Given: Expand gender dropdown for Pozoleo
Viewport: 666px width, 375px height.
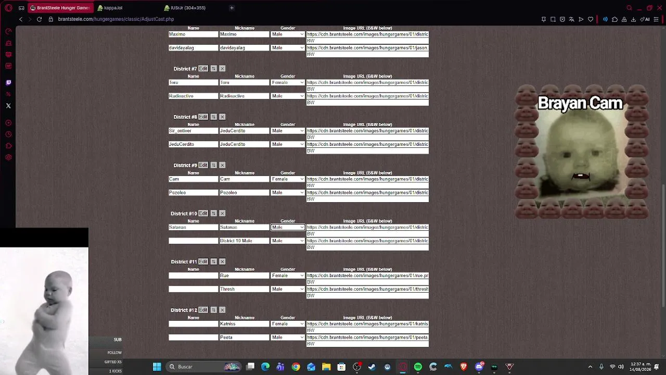Looking at the screenshot, I should [288, 193].
